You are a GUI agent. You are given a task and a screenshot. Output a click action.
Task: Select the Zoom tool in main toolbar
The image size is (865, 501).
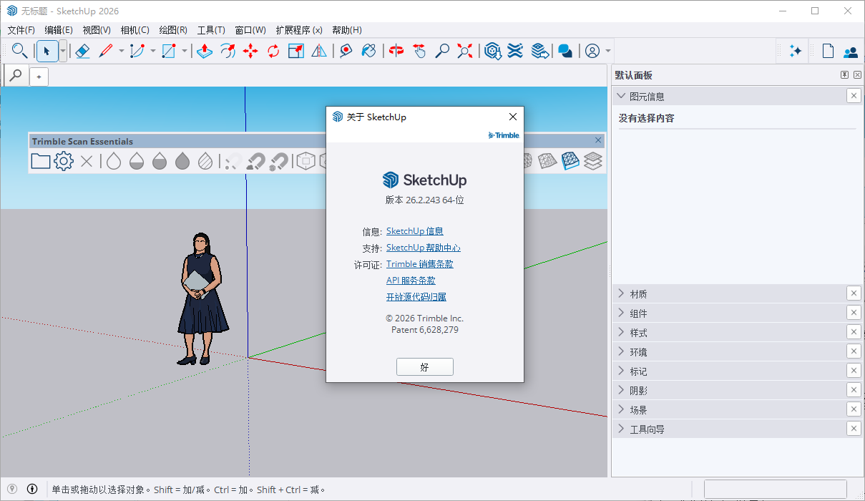tap(442, 51)
